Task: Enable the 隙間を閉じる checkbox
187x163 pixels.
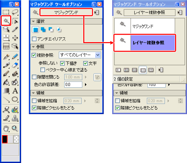Action: click(34, 77)
